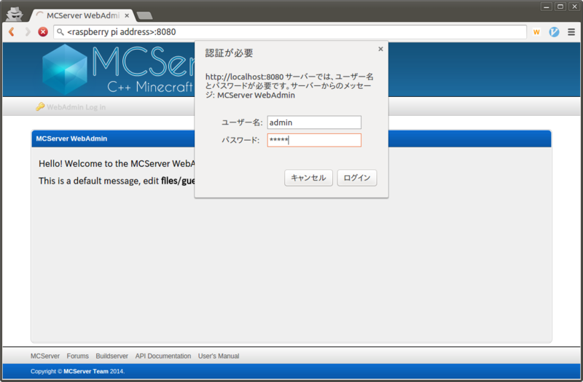Open the Buildserver footer link
583x382 pixels.
pyautogui.click(x=112, y=356)
